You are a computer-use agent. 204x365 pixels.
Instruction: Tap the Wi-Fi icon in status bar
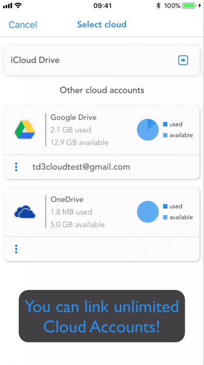click(x=18, y=5)
